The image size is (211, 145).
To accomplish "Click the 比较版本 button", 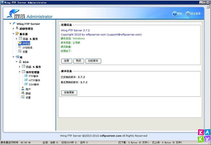I will click(x=93, y=61).
